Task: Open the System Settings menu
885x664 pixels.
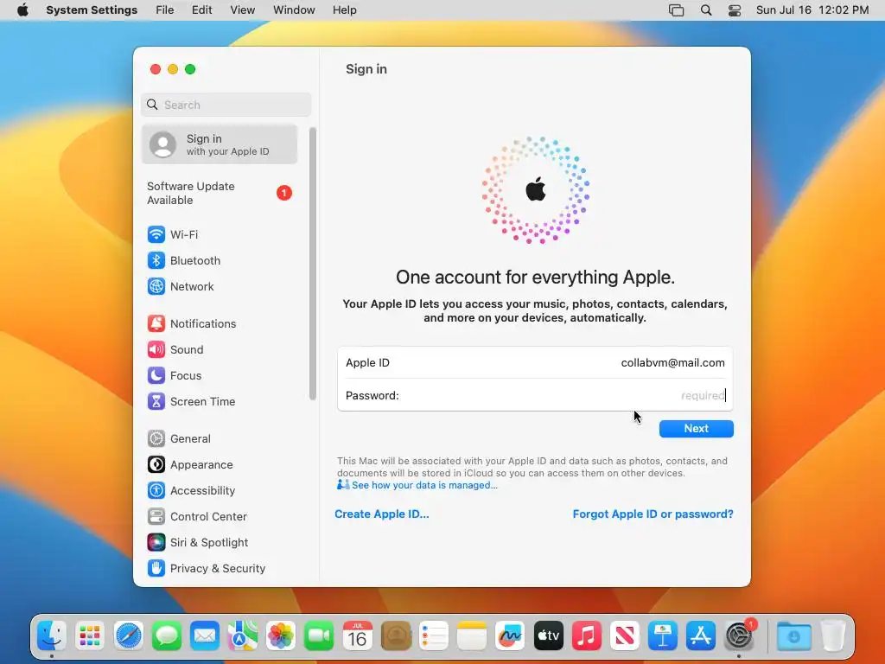Action: [92, 10]
